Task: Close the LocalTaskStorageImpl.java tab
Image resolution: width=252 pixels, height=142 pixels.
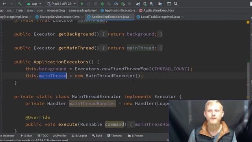Action: click(x=182, y=17)
